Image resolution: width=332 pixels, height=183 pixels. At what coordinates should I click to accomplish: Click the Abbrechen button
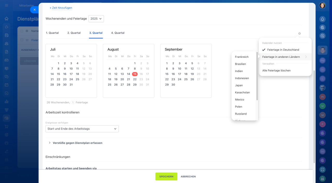(x=188, y=177)
